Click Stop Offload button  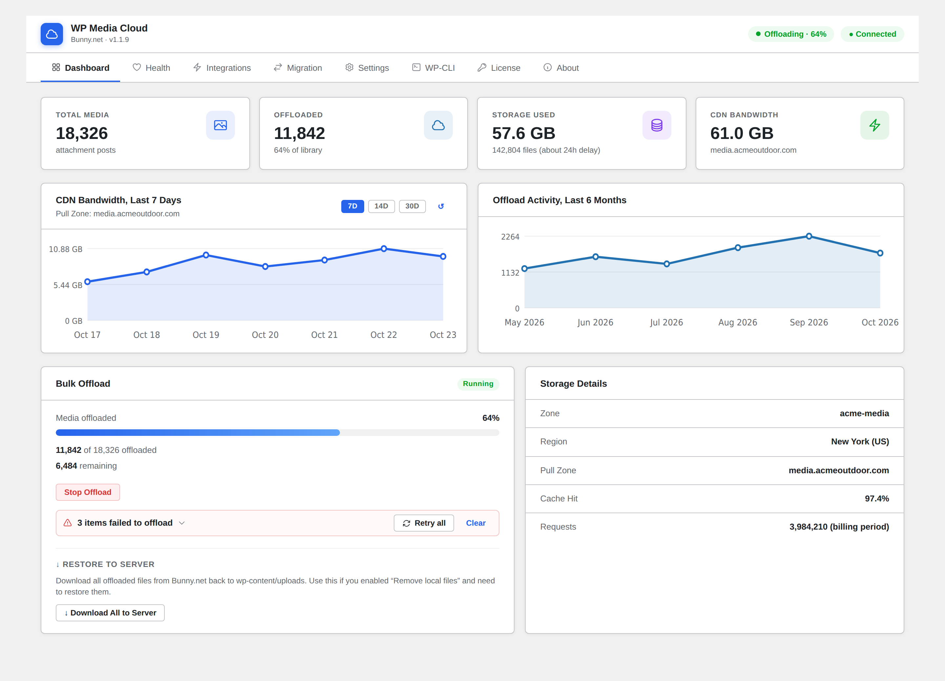[88, 493]
